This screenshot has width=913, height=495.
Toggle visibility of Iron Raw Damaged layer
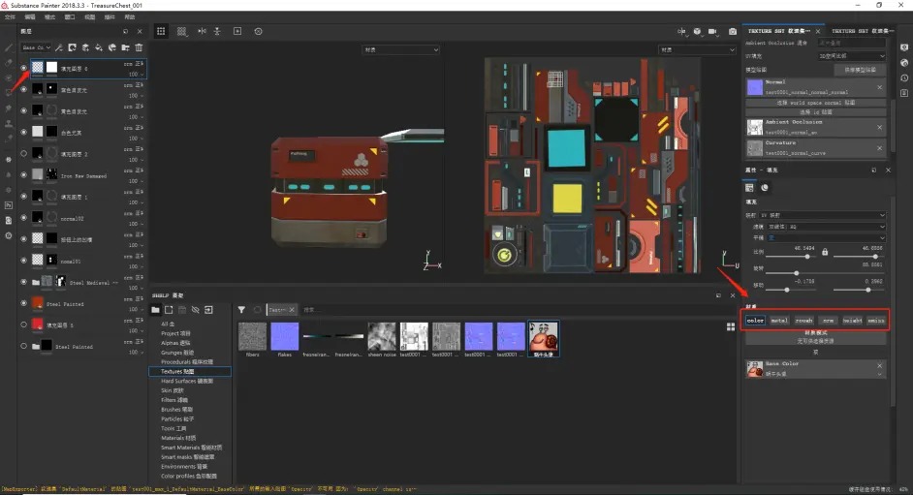coord(25,175)
